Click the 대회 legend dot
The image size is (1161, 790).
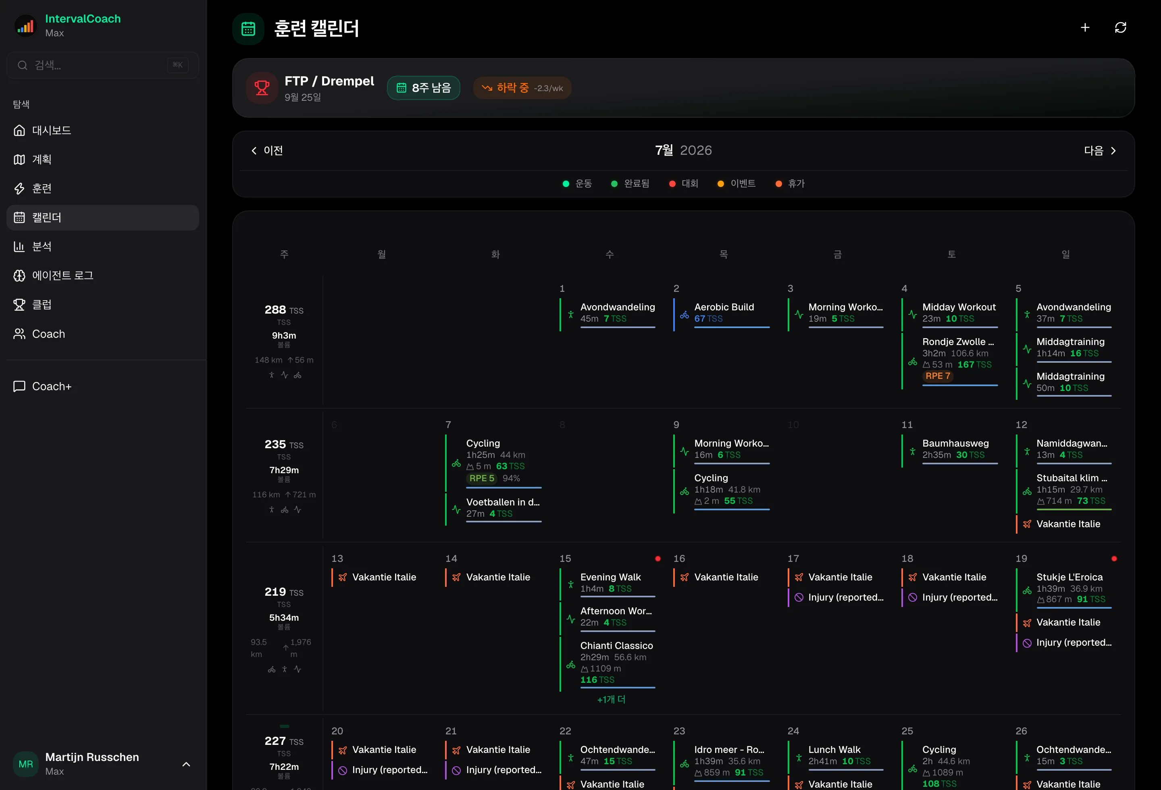tap(672, 184)
